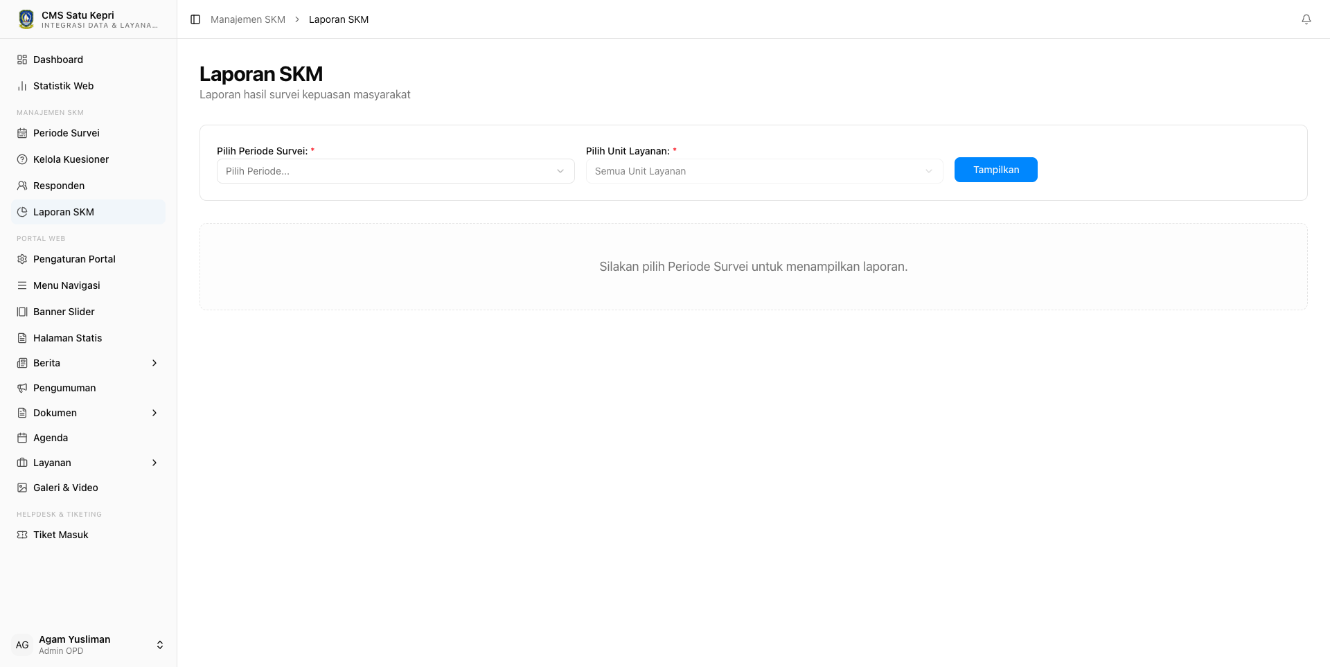This screenshot has height=667, width=1330.
Task: Click Laporan SKM breadcrumb item
Action: (x=339, y=19)
